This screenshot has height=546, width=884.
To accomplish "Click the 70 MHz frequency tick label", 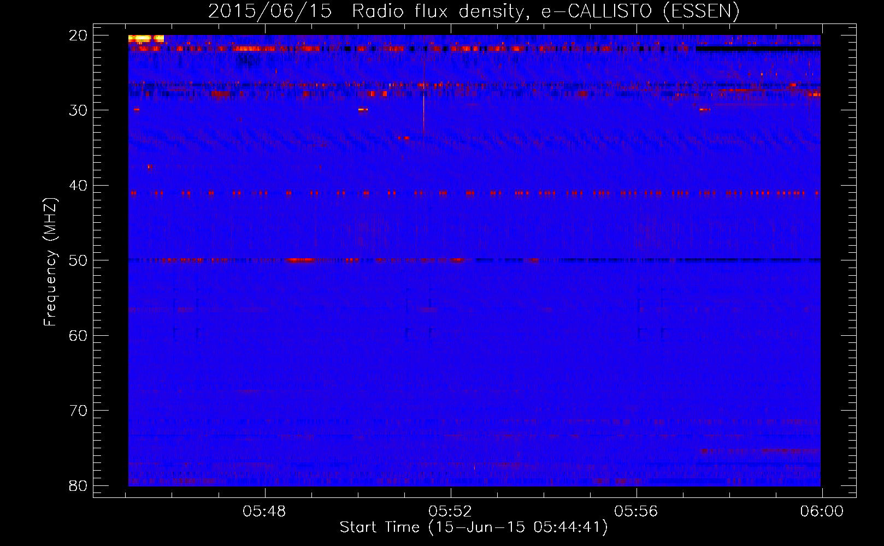I will 78,411.
